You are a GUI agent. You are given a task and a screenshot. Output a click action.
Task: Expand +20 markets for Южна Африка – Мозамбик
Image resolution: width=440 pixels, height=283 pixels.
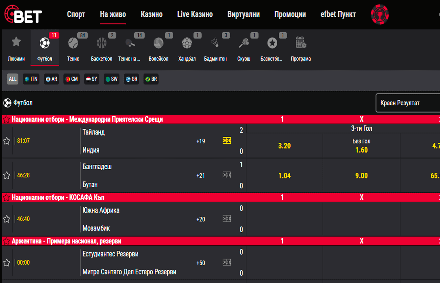click(x=201, y=219)
